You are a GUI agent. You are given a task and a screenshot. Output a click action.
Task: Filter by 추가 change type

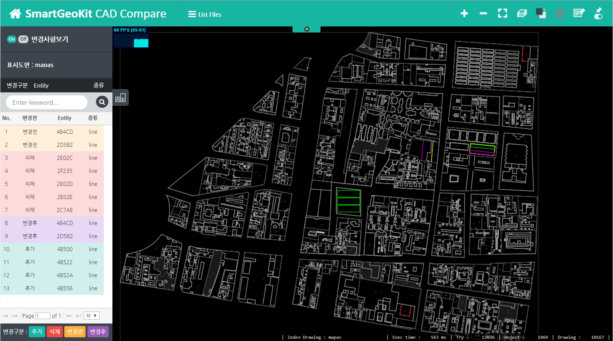coord(37,332)
